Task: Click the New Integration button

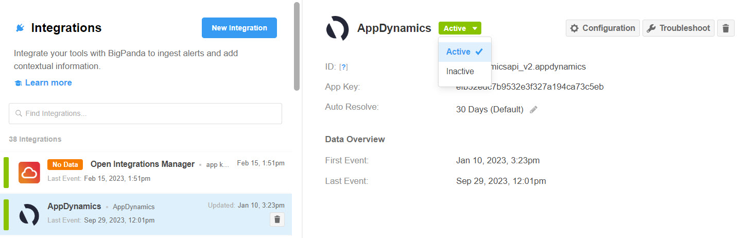Action: (239, 28)
